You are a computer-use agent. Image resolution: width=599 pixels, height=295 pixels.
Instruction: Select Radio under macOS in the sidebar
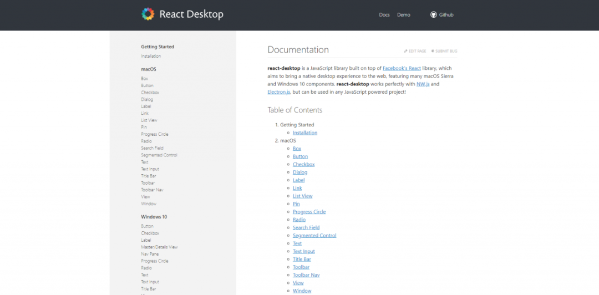(x=146, y=141)
